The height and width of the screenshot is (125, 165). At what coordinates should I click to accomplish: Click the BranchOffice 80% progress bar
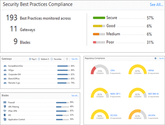pos(64,79)
